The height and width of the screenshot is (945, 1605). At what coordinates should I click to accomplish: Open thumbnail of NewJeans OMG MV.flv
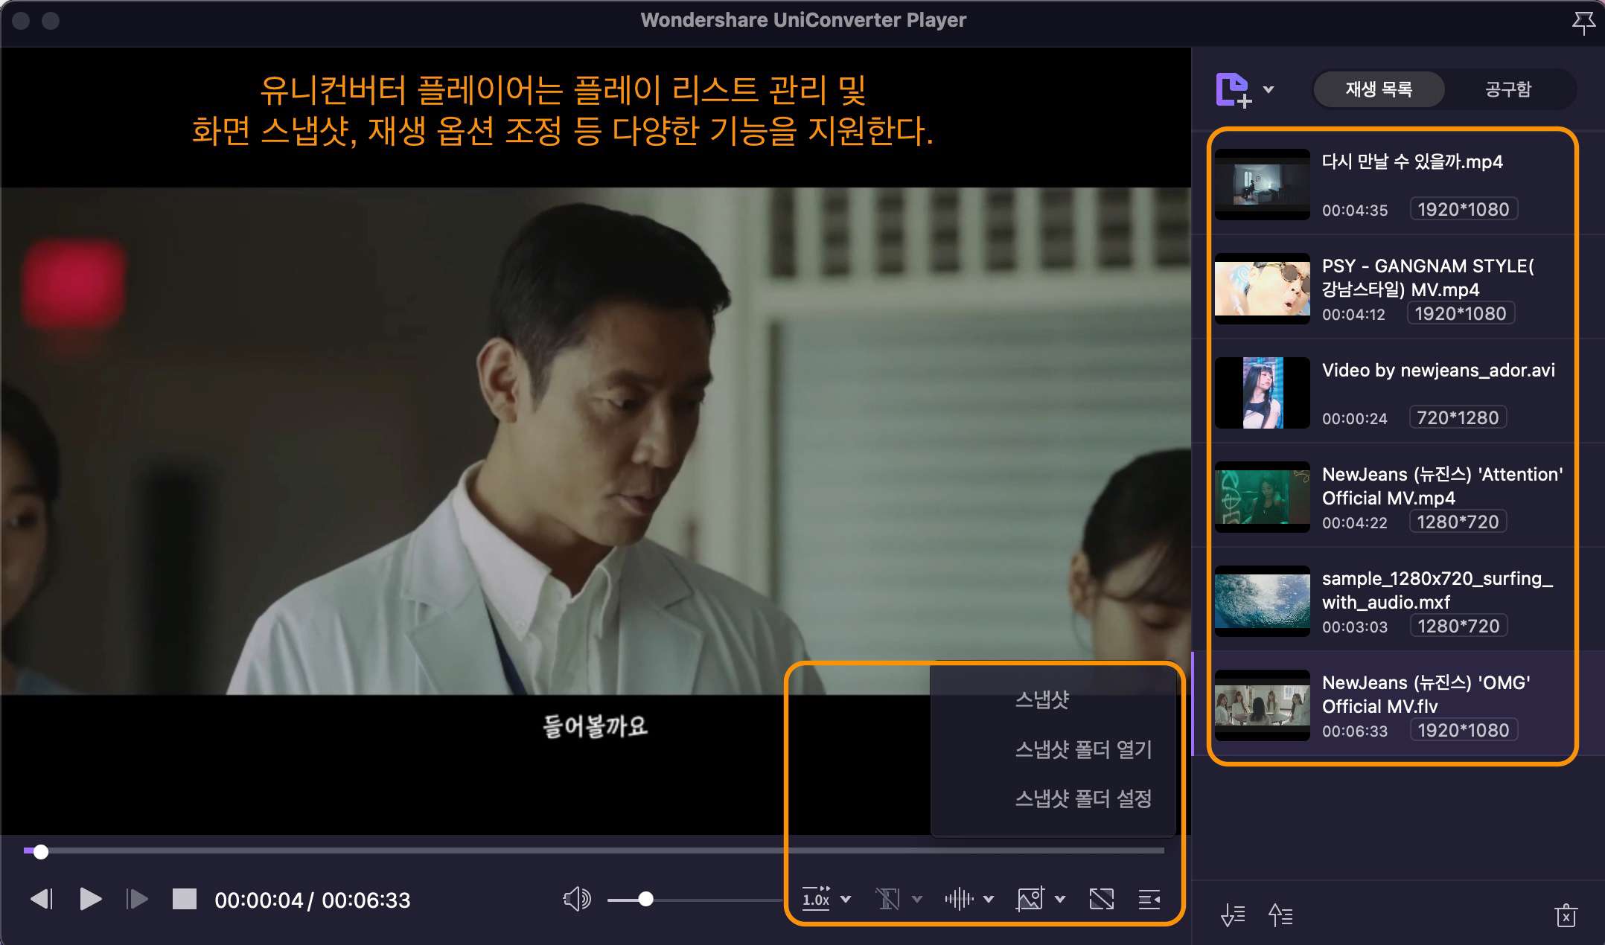point(1263,705)
